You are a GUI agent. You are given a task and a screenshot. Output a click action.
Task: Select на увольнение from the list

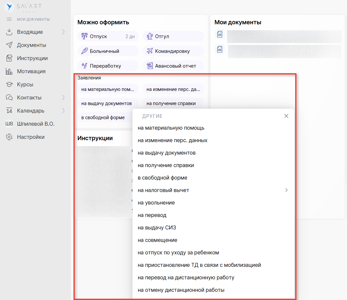tap(156, 203)
